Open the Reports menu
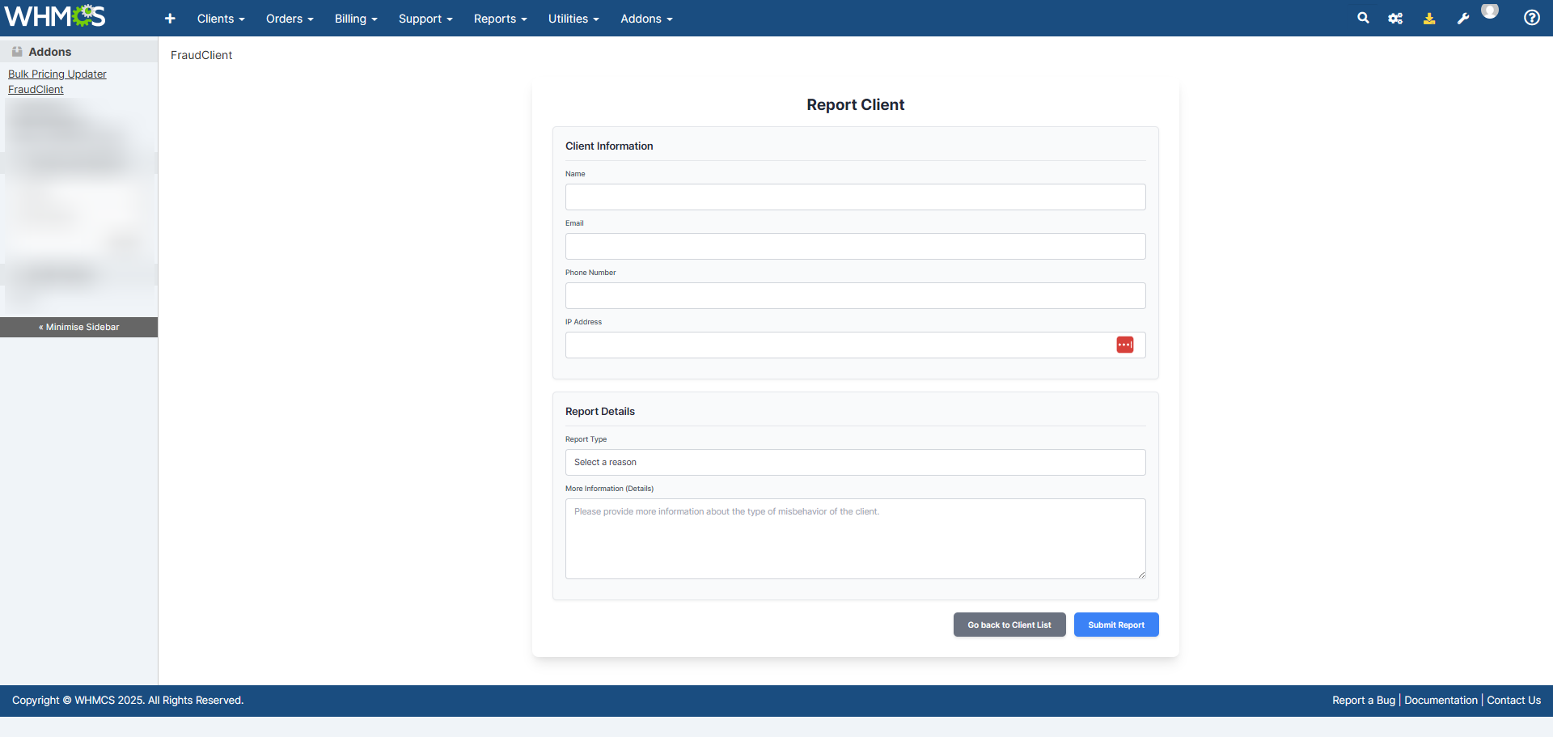 point(501,19)
